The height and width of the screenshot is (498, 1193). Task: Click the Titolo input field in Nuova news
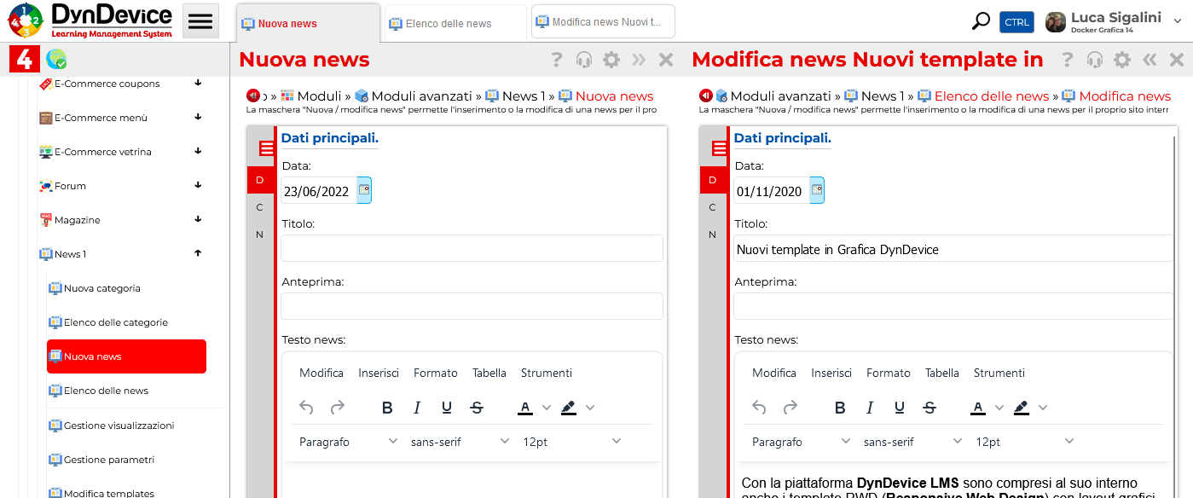tap(472, 248)
